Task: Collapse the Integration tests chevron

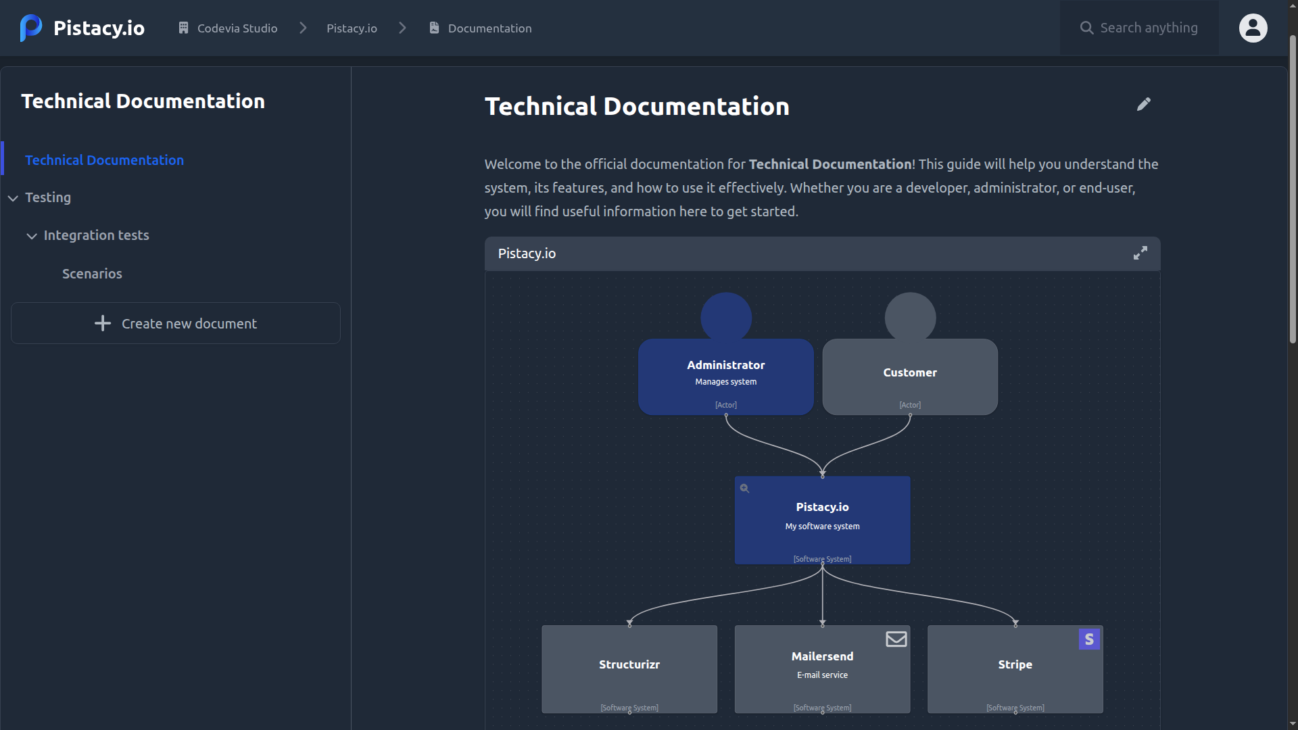Action: tap(32, 236)
